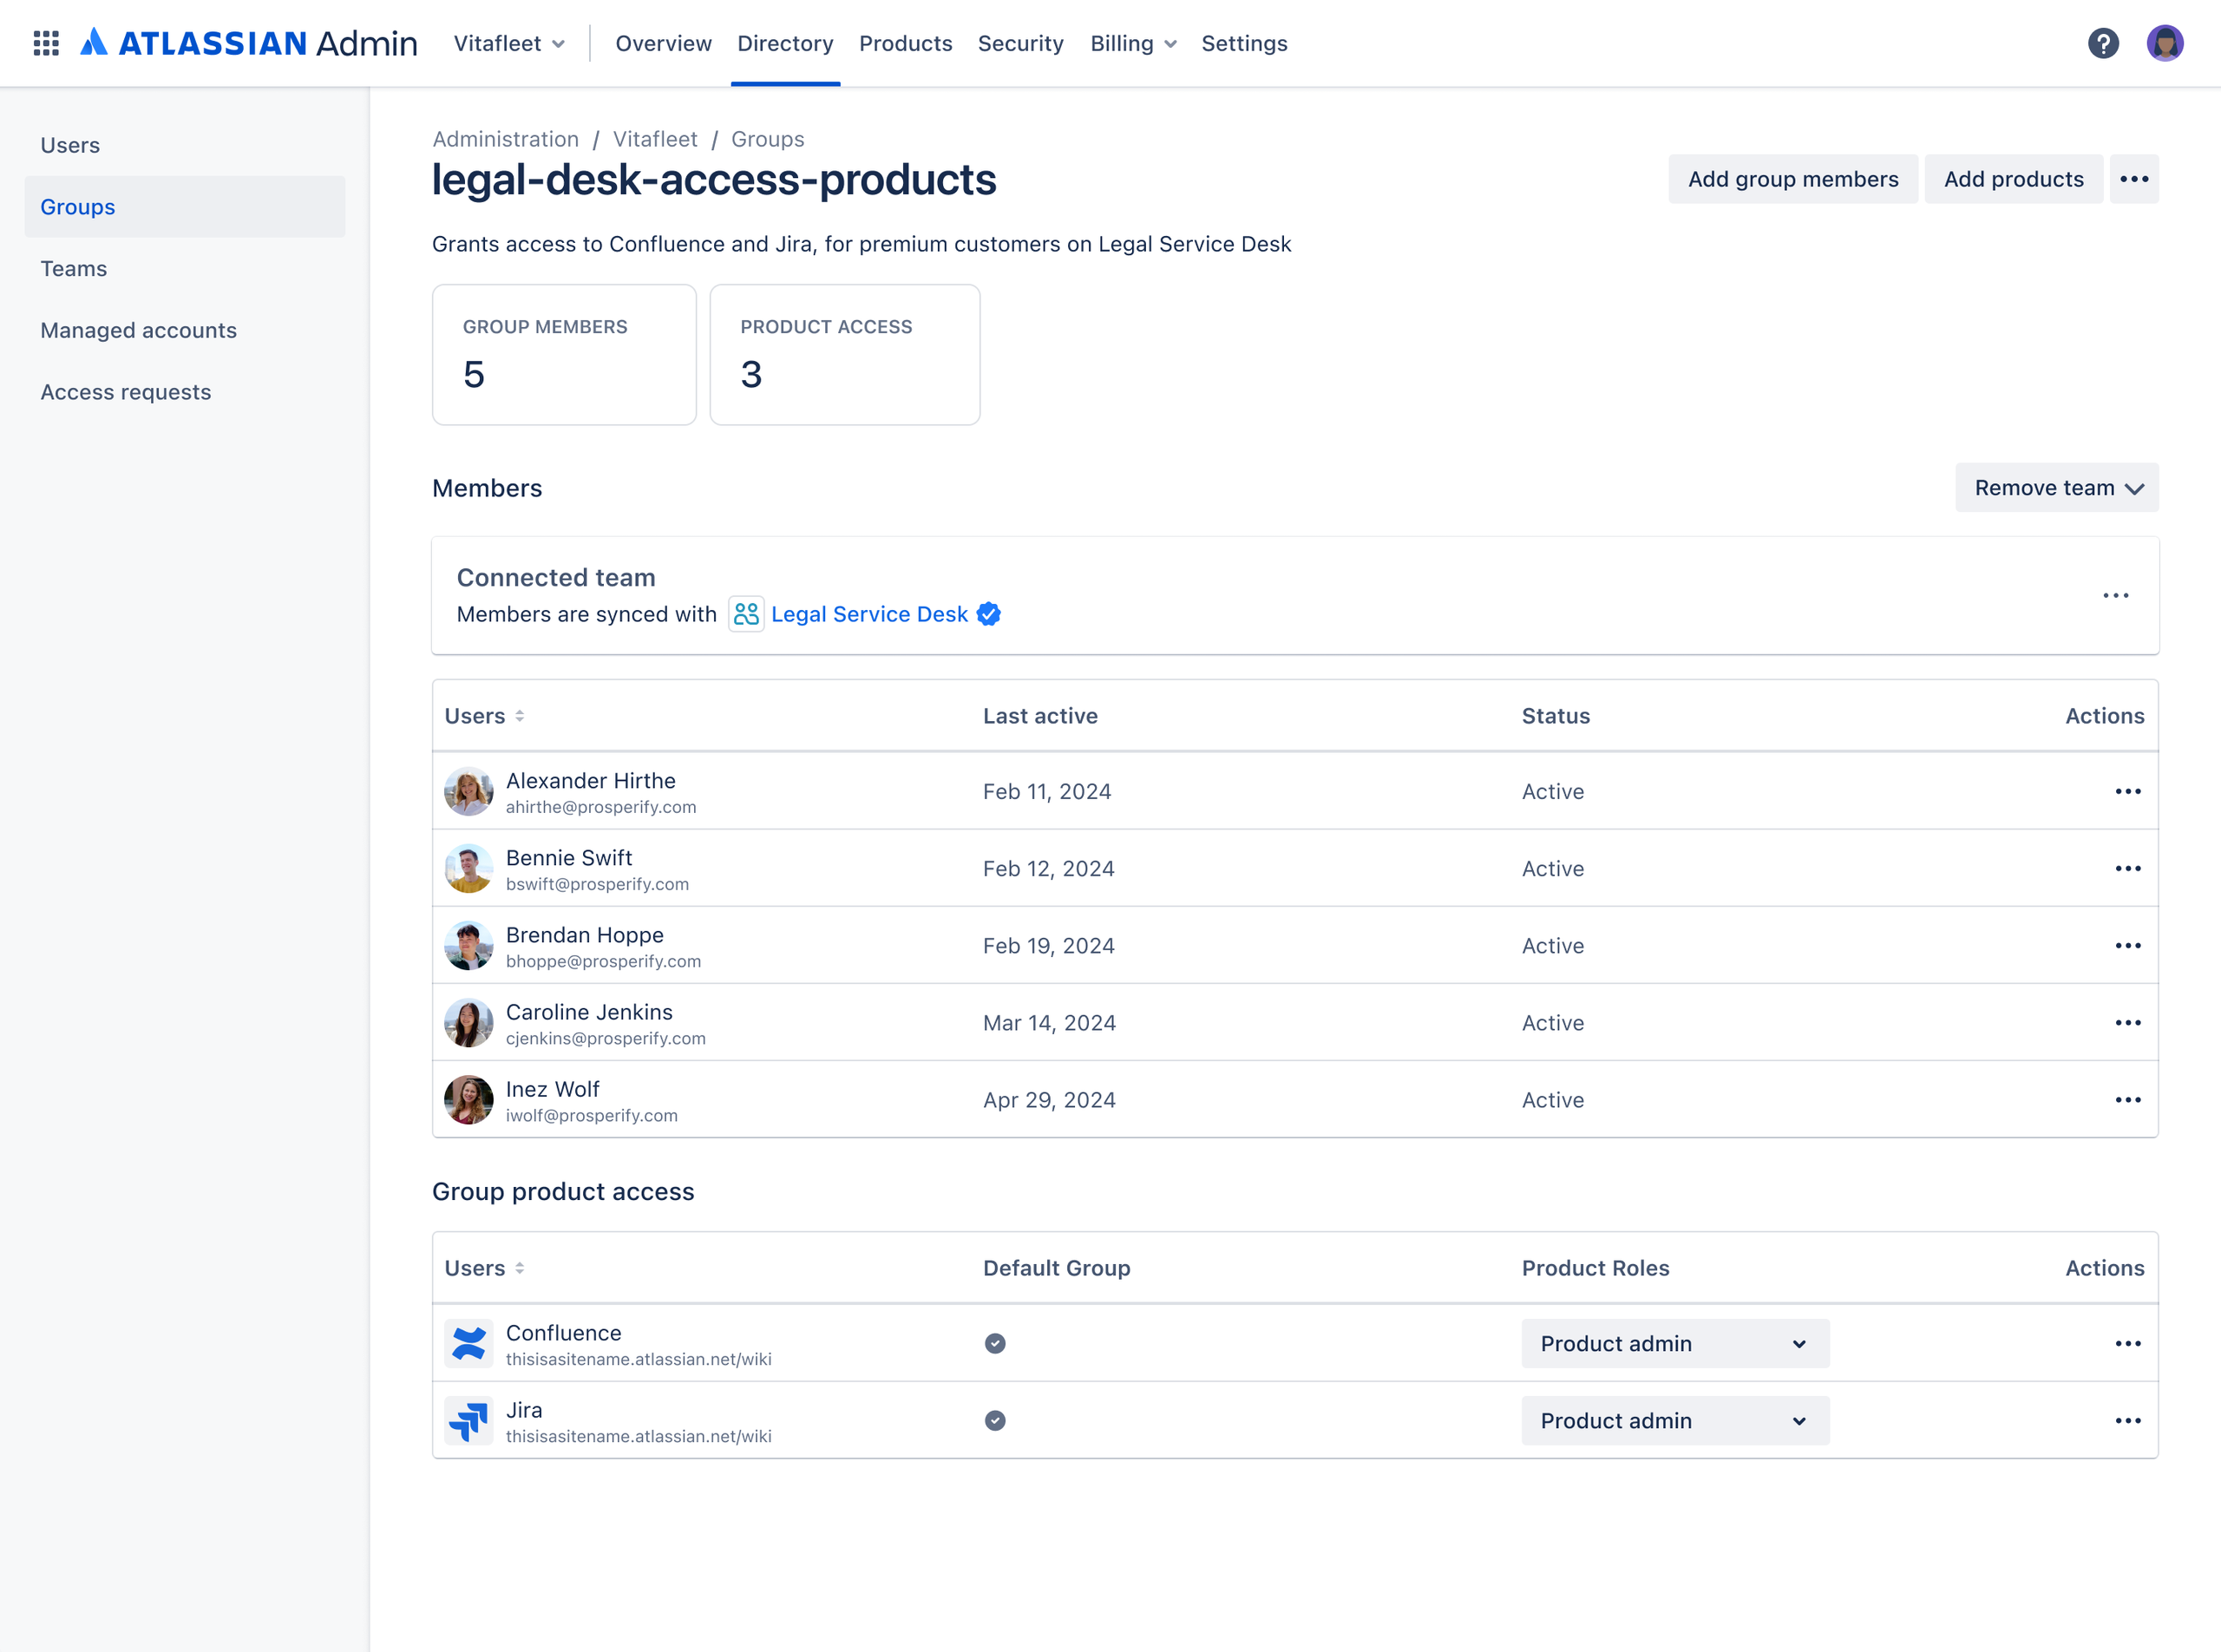Toggle Jira as the default group
Screen dimensions: 2221x1652
995,1420
